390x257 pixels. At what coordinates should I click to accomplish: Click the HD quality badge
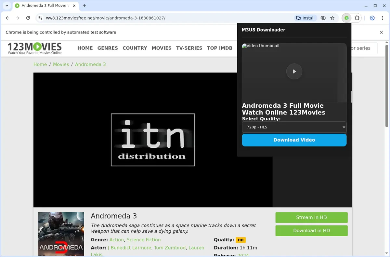click(240, 240)
